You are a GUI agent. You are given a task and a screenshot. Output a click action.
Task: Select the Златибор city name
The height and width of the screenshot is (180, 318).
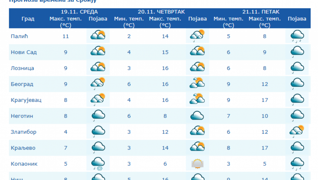(23, 132)
